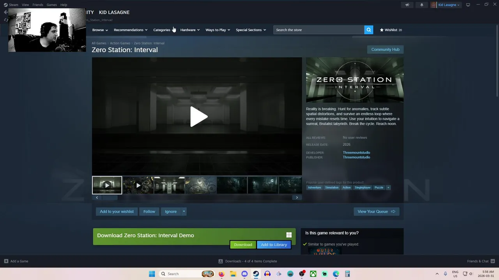Click the right arrow of the thumbnail strip
Viewport: 499px width, 280px height.
(x=297, y=198)
